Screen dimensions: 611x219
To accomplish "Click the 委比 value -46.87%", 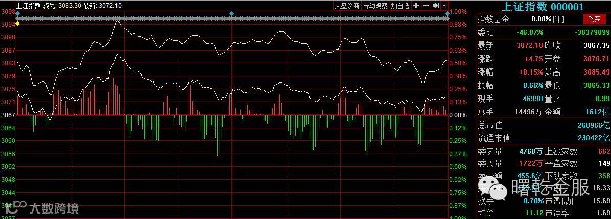I will click(530, 32).
